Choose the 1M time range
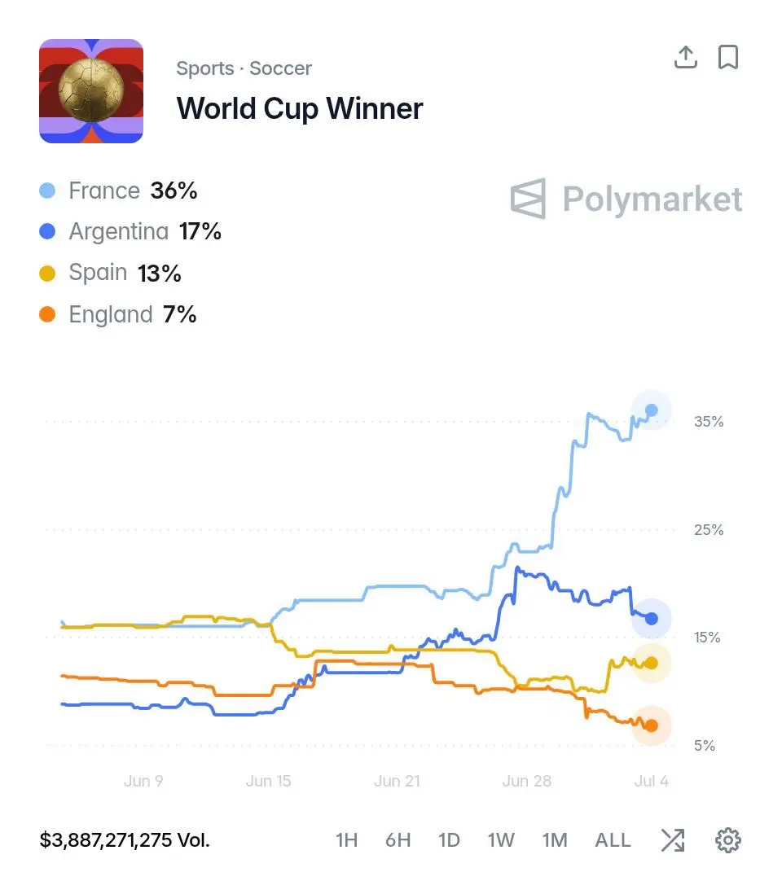782x894 pixels. [x=555, y=839]
